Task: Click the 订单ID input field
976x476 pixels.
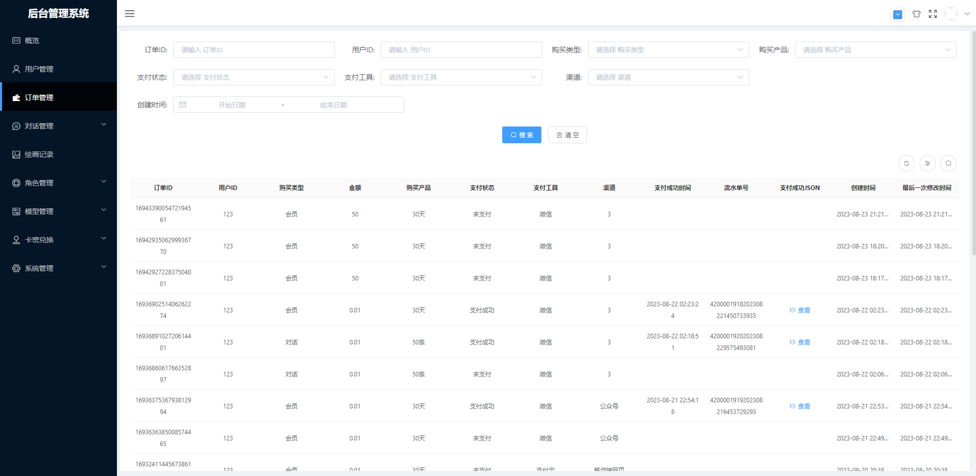Action: (x=254, y=50)
